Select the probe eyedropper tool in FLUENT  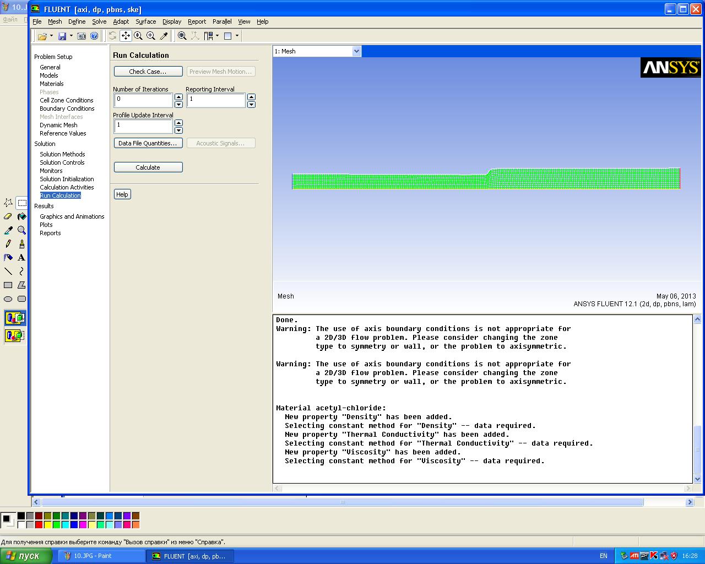click(164, 36)
